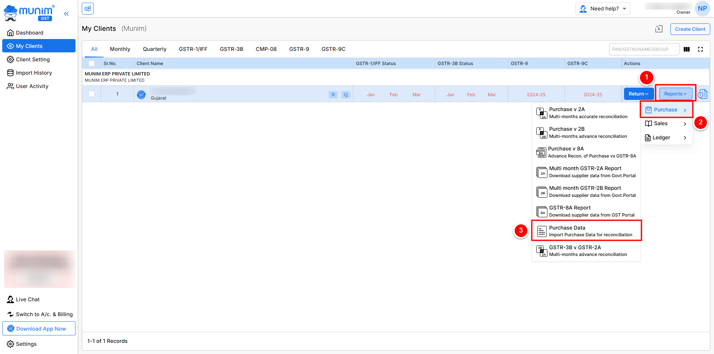Image resolution: width=714 pixels, height=354 pixels.
Task: Click the Q badge in client row
Action: pyautogui.click(x=346, y=95)
